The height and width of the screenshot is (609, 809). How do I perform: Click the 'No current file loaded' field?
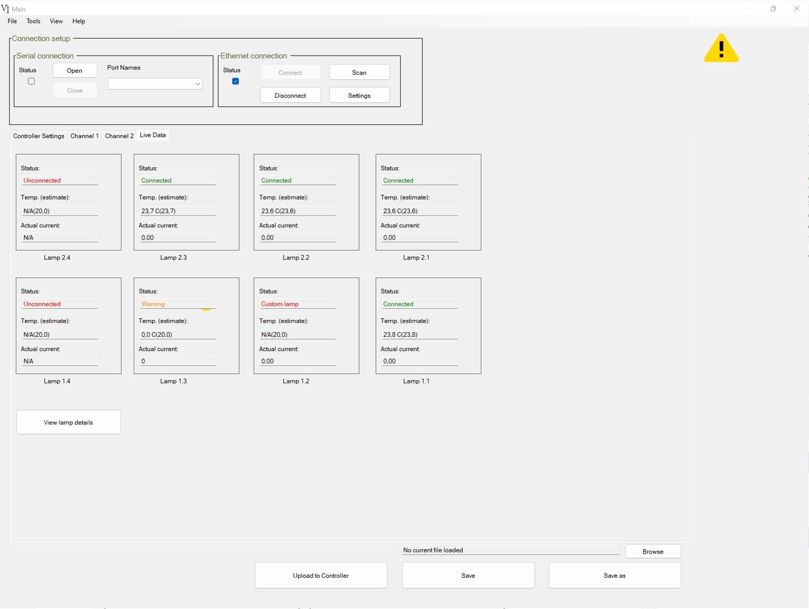(510, 550)
